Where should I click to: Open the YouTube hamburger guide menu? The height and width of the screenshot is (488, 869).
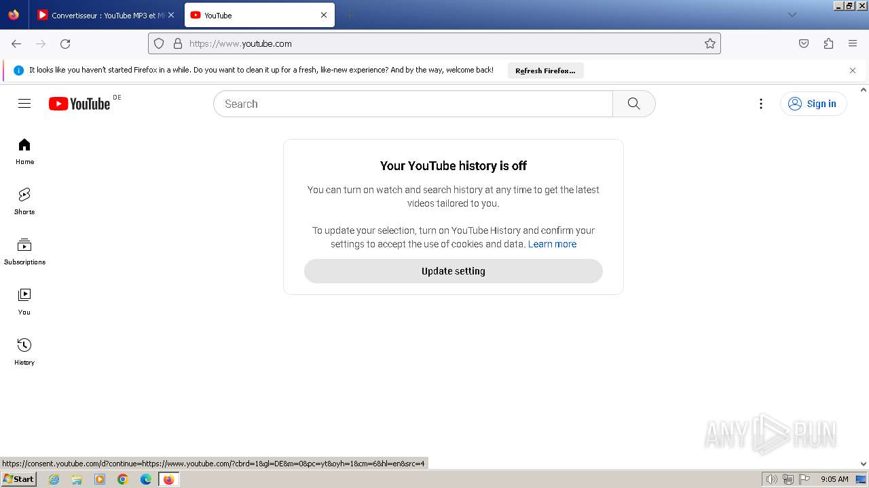click(x=24, y=104)
